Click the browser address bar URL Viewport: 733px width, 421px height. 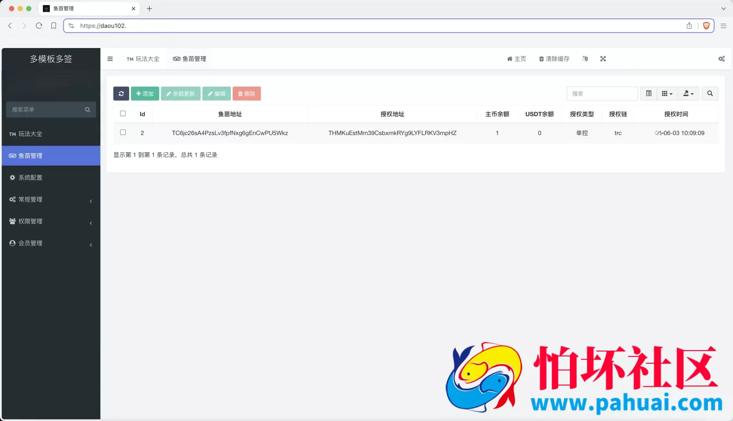(x=103, y=26)
